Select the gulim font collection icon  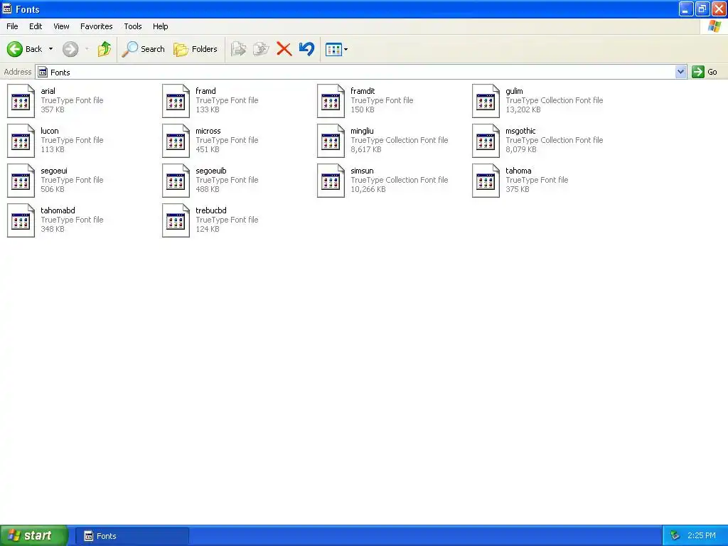[x=486, y=101]
